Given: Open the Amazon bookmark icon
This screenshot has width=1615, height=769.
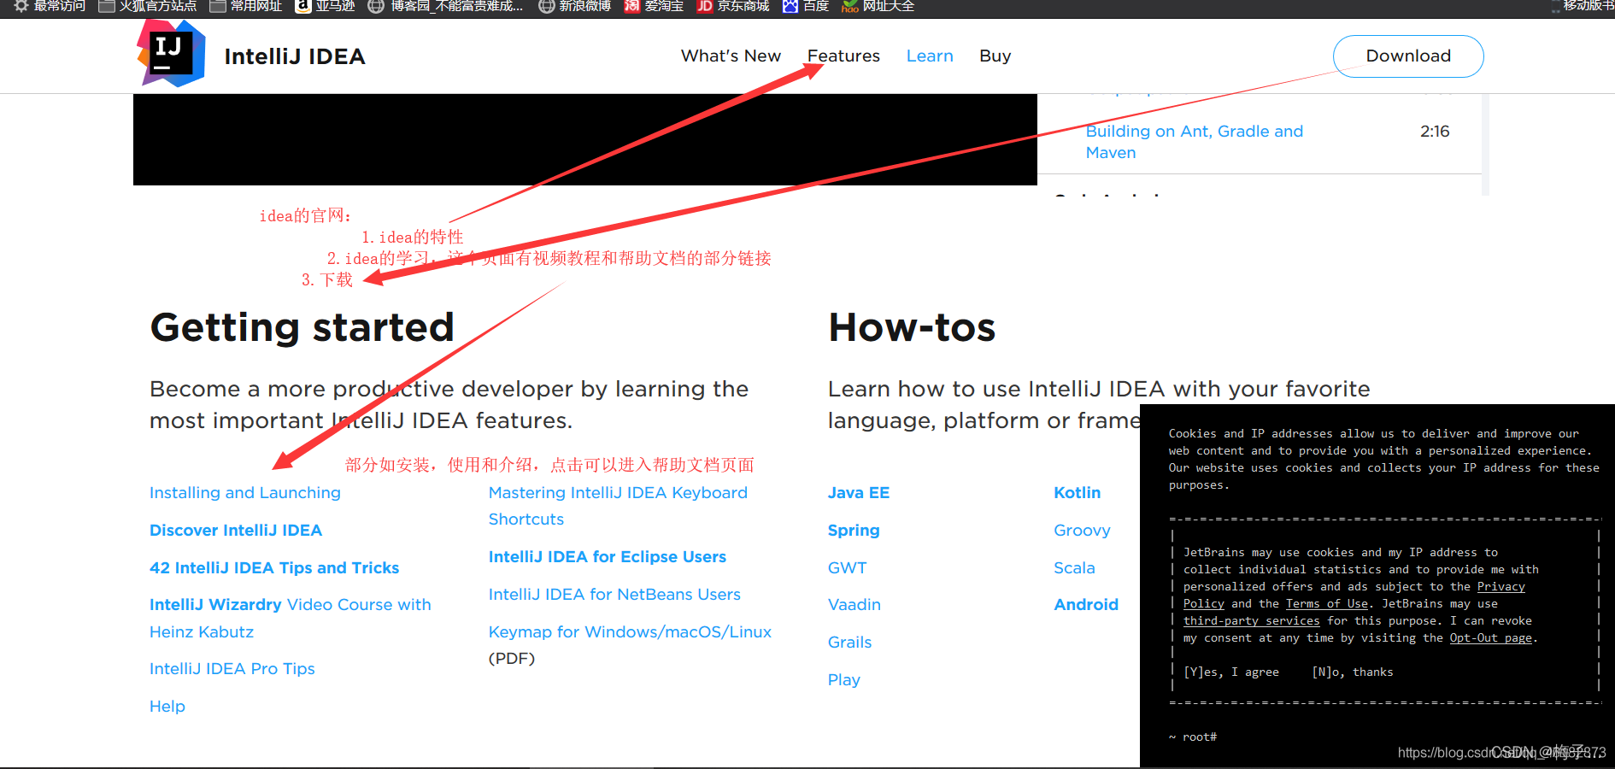Looking at the screenshot, I should coord(302,6).
